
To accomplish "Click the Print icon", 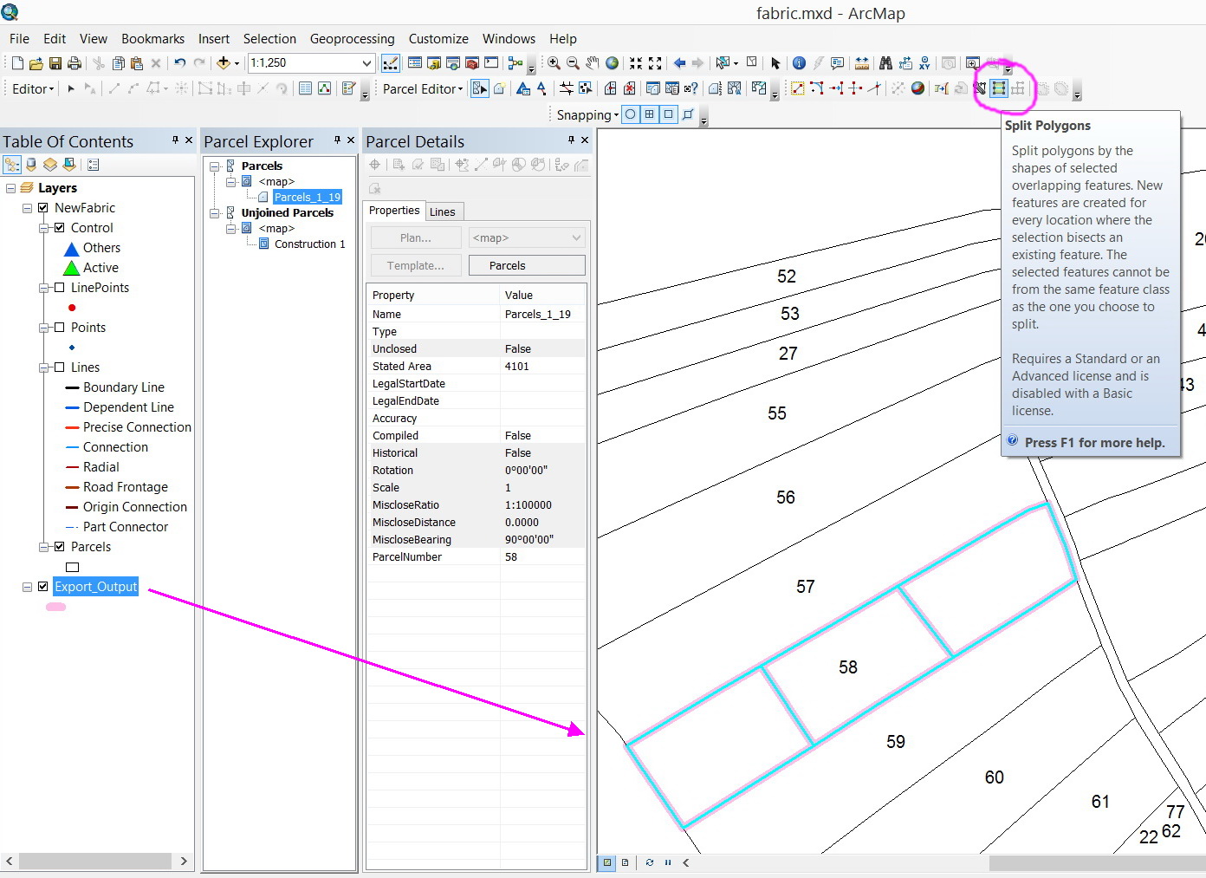I will [x=74, y=63].
